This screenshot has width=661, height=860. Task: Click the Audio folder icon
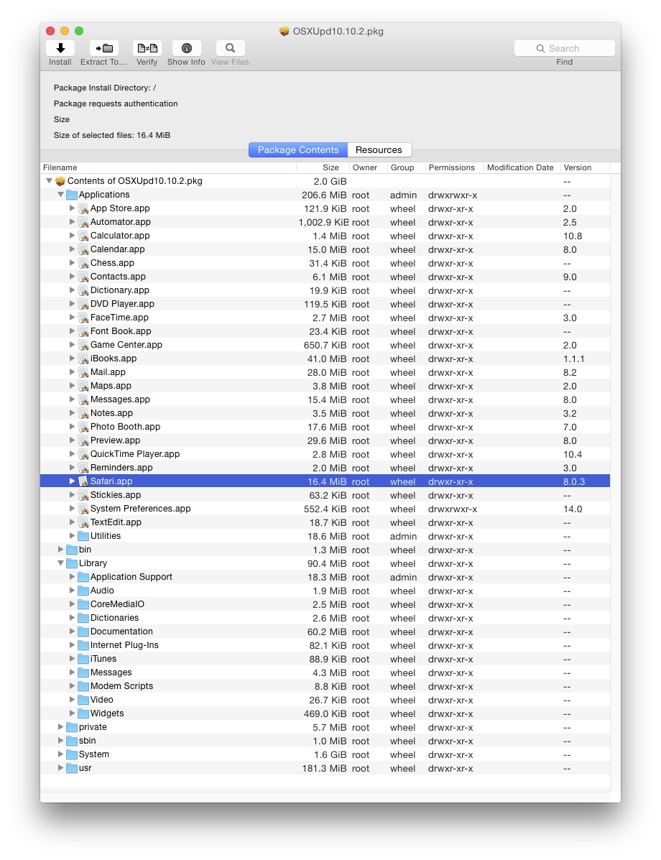coord(83,591)
